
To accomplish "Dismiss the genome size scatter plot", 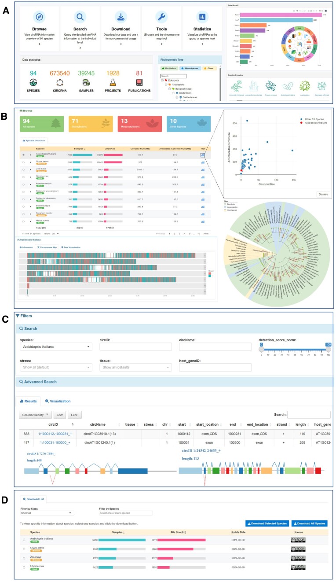I will click(x=322, y=194).
